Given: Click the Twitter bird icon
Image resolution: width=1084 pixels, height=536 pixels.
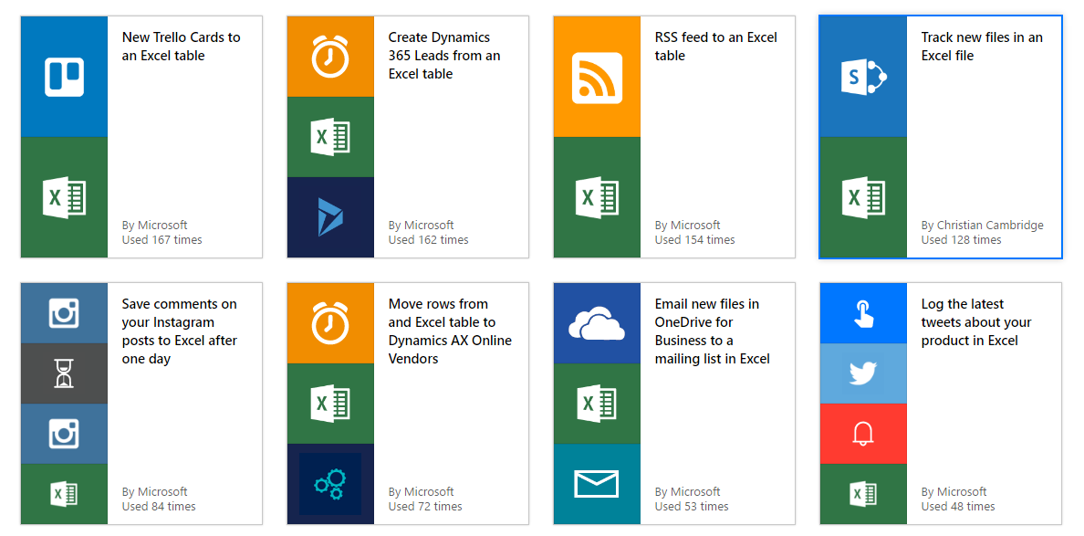Looking at the screenshot, I should 863,373.
